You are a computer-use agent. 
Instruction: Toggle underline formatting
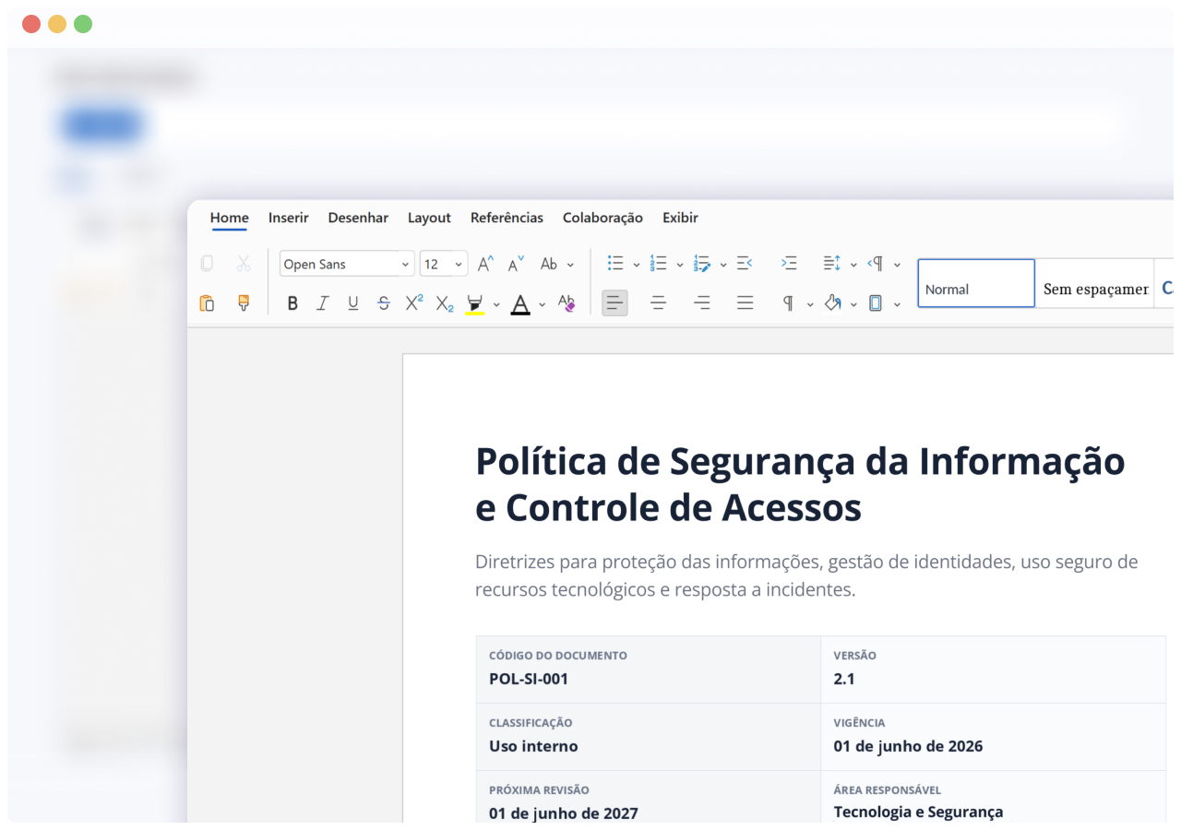[353, 302]
